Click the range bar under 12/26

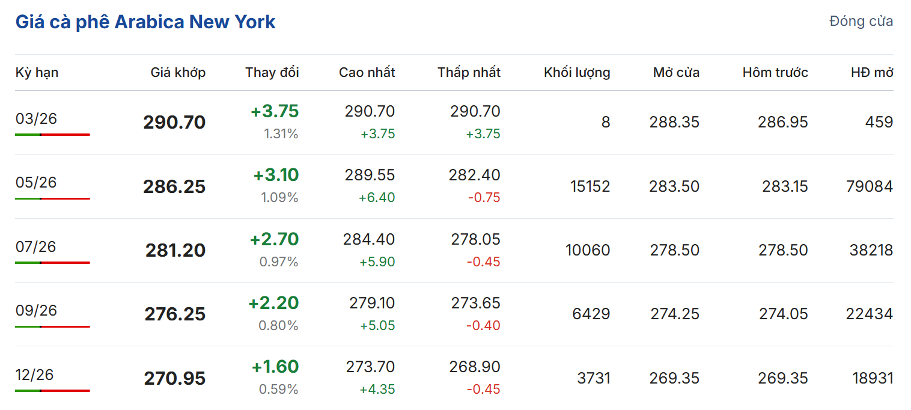(x=52, y=391)
